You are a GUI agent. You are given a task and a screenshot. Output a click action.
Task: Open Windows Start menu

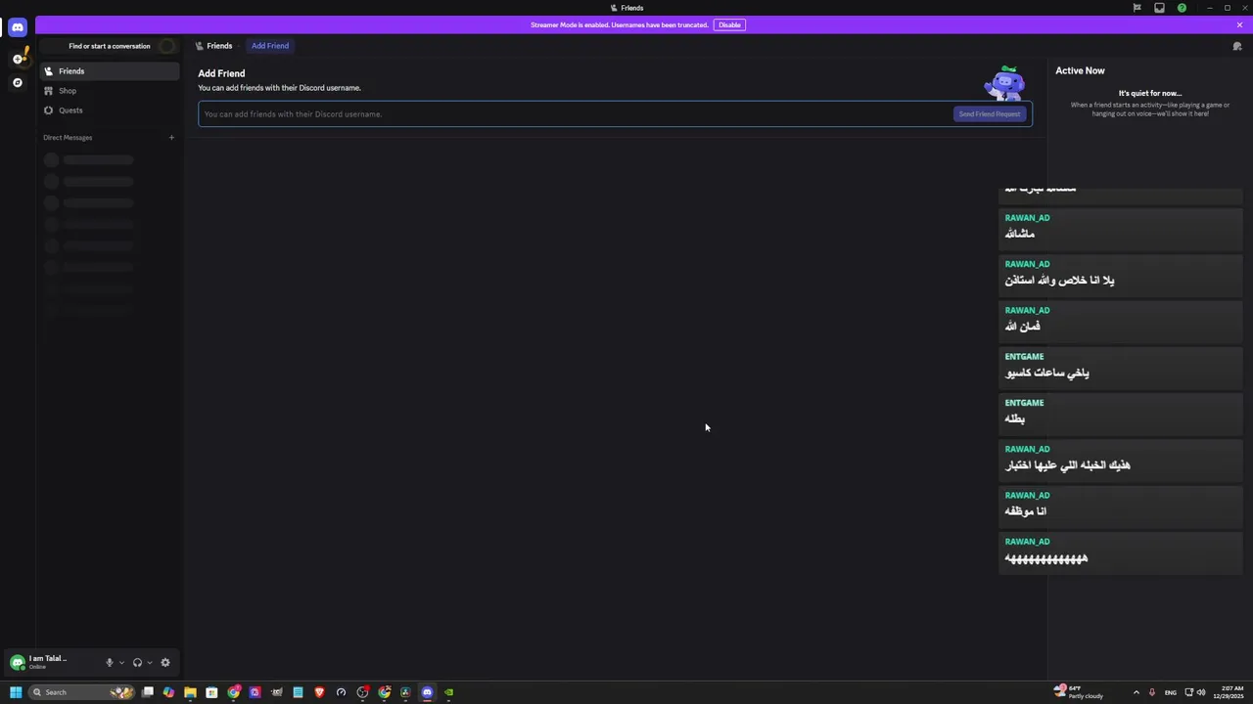pyautogui.click(x=15, y=692)
